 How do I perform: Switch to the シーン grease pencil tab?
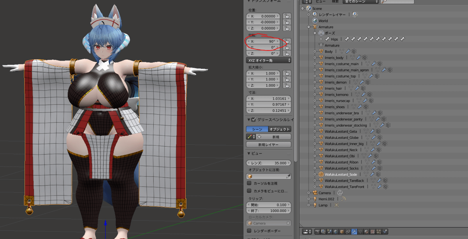click(x=257, y=129)
